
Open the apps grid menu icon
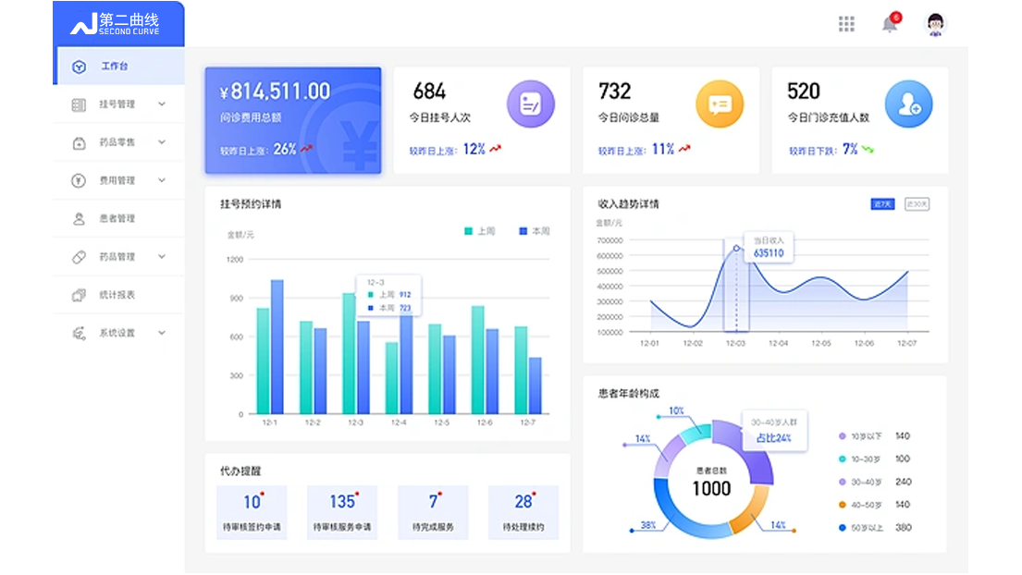(845, 24)
